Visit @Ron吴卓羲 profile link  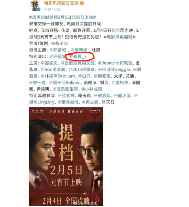(x=53, y=70)
